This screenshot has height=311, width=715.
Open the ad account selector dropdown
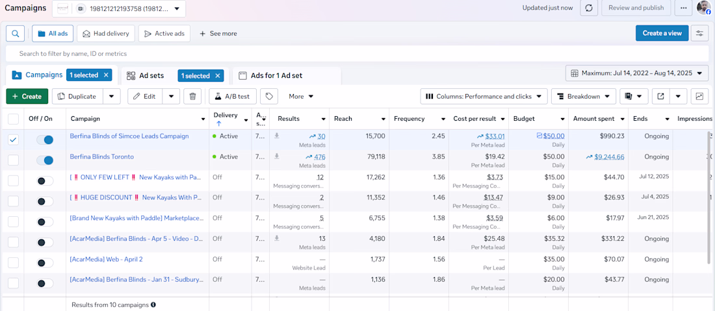click(119, 8)
